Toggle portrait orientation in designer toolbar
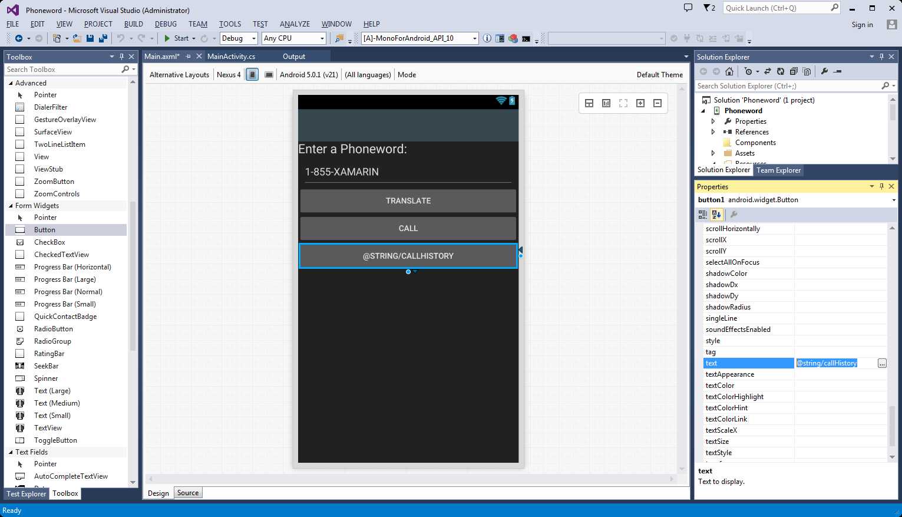 [x=252, y=75]
